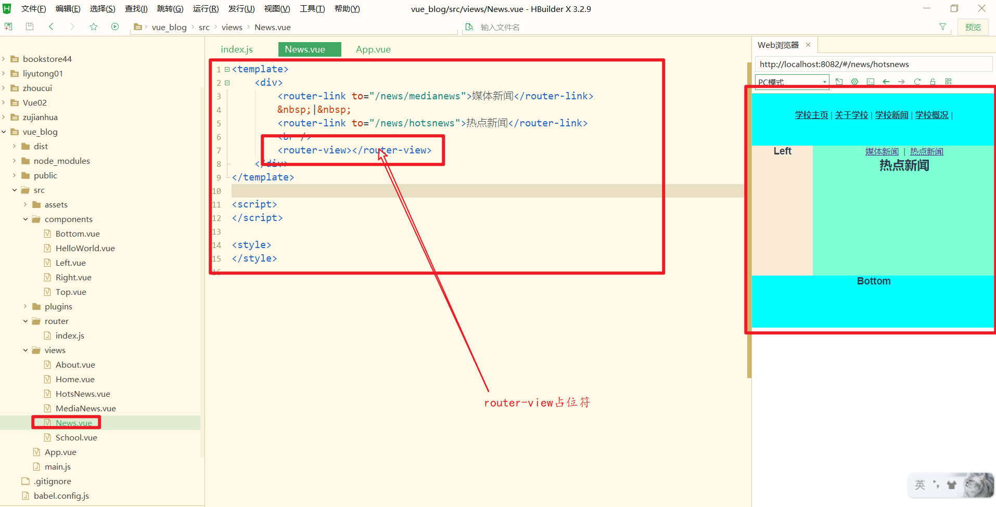
Task: Open School.vue in the file tree
Action: click(x=76, y=437)
